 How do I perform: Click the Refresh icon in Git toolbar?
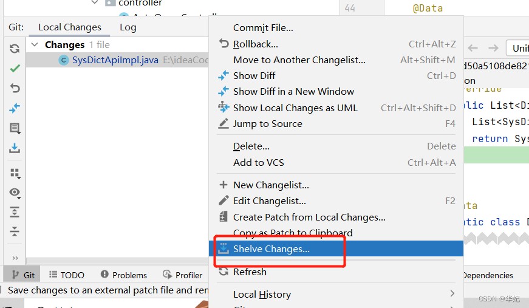15,49
